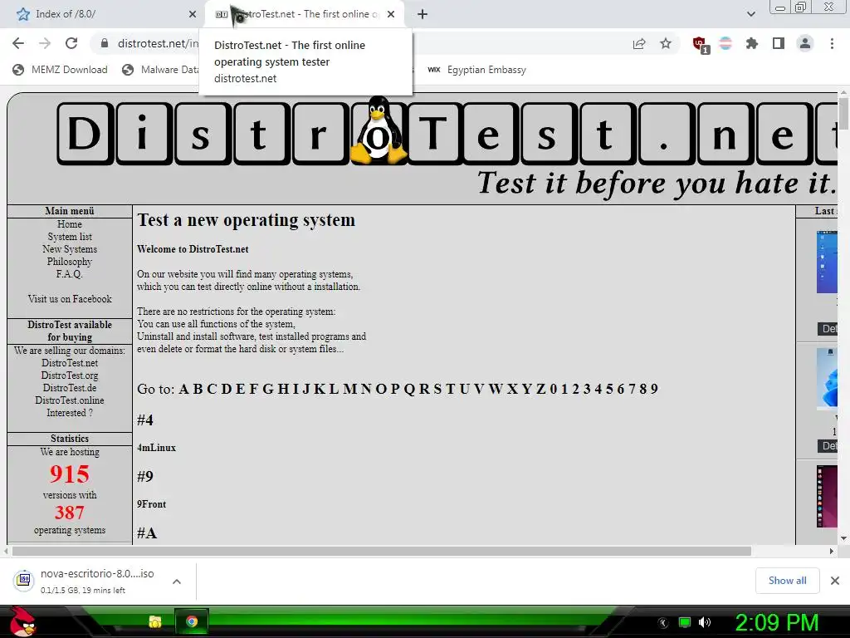Click the Tux penguin logo
Screen dimensions: 850x638
[x=379, y=130]
